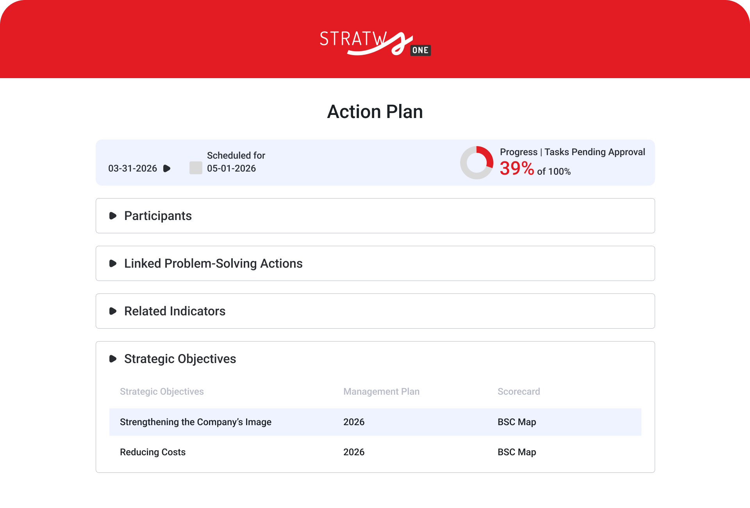This screenshot has width=750, height=508.
Task: Open BSC Map for Reducing Costs
Action: (516, 452)
